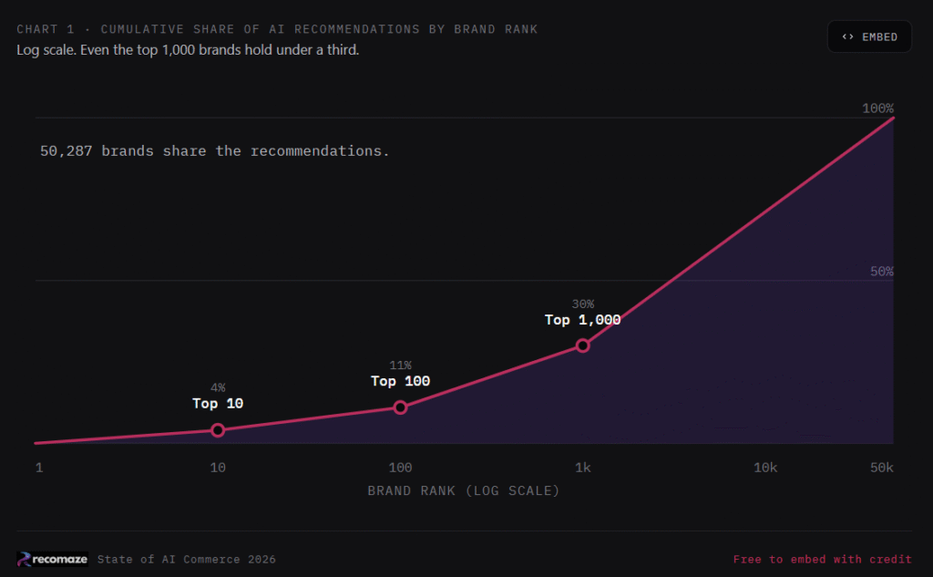Image resolution: width=933 pixels, height=577 pixels.
Task: Click the embed code brackets icon
Action: tap(848, 37)
